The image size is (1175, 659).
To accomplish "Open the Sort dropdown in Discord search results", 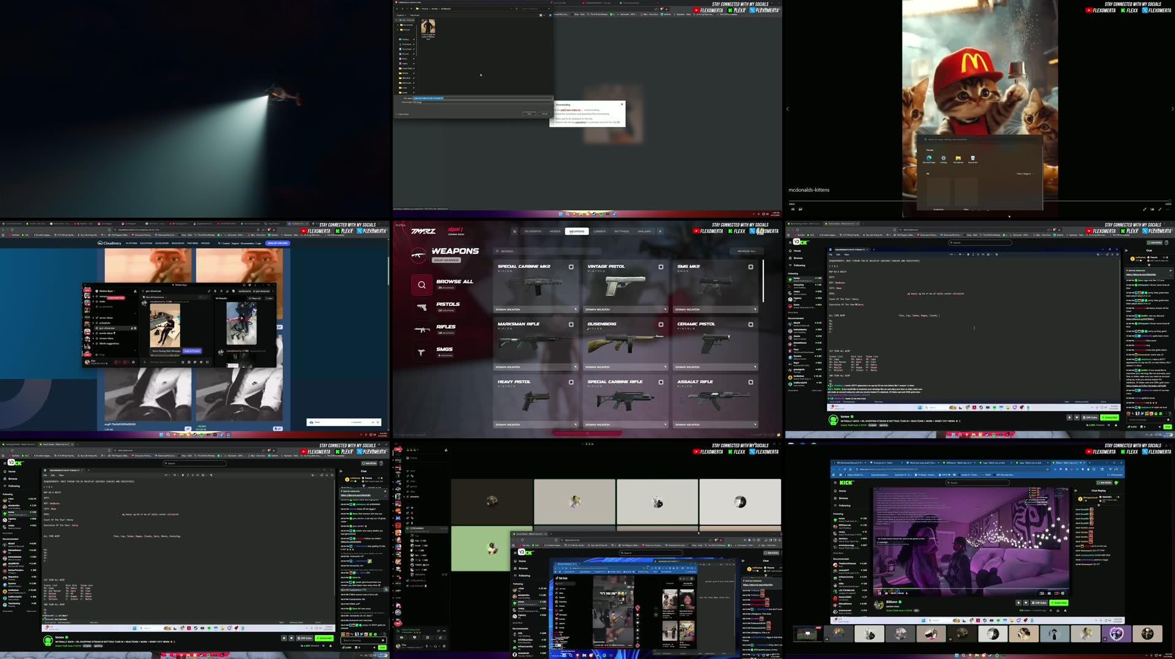I will (x=268, y=298).
